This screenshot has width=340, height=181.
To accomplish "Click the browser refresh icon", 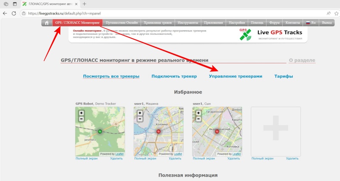I will point(14,13).
